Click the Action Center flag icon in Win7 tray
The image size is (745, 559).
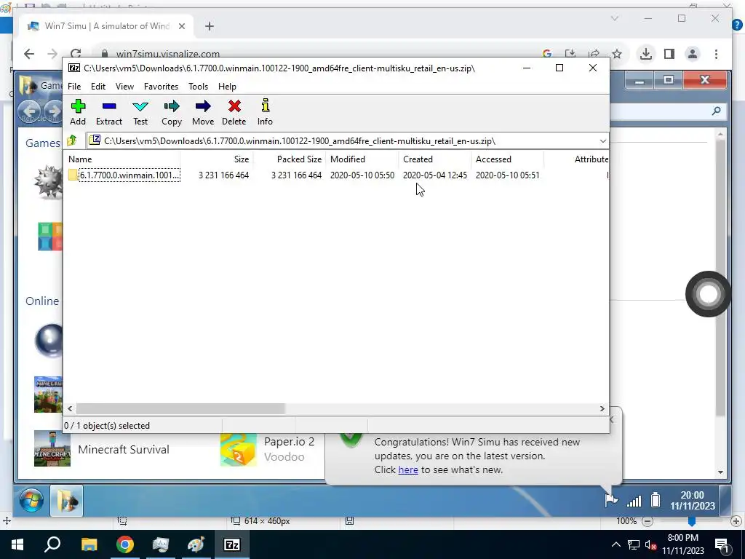[611, 500]
